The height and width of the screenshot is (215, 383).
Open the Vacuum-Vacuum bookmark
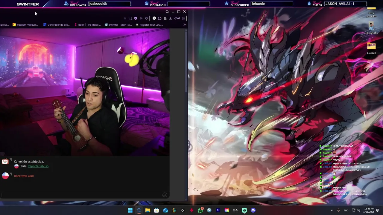[25, 25]
